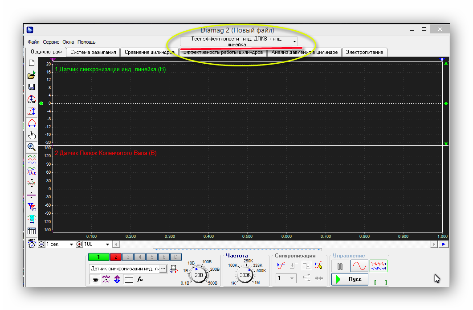Click the blue vertical arrows channel icon
Screen dimensions: 473x310
click(117, 279)
